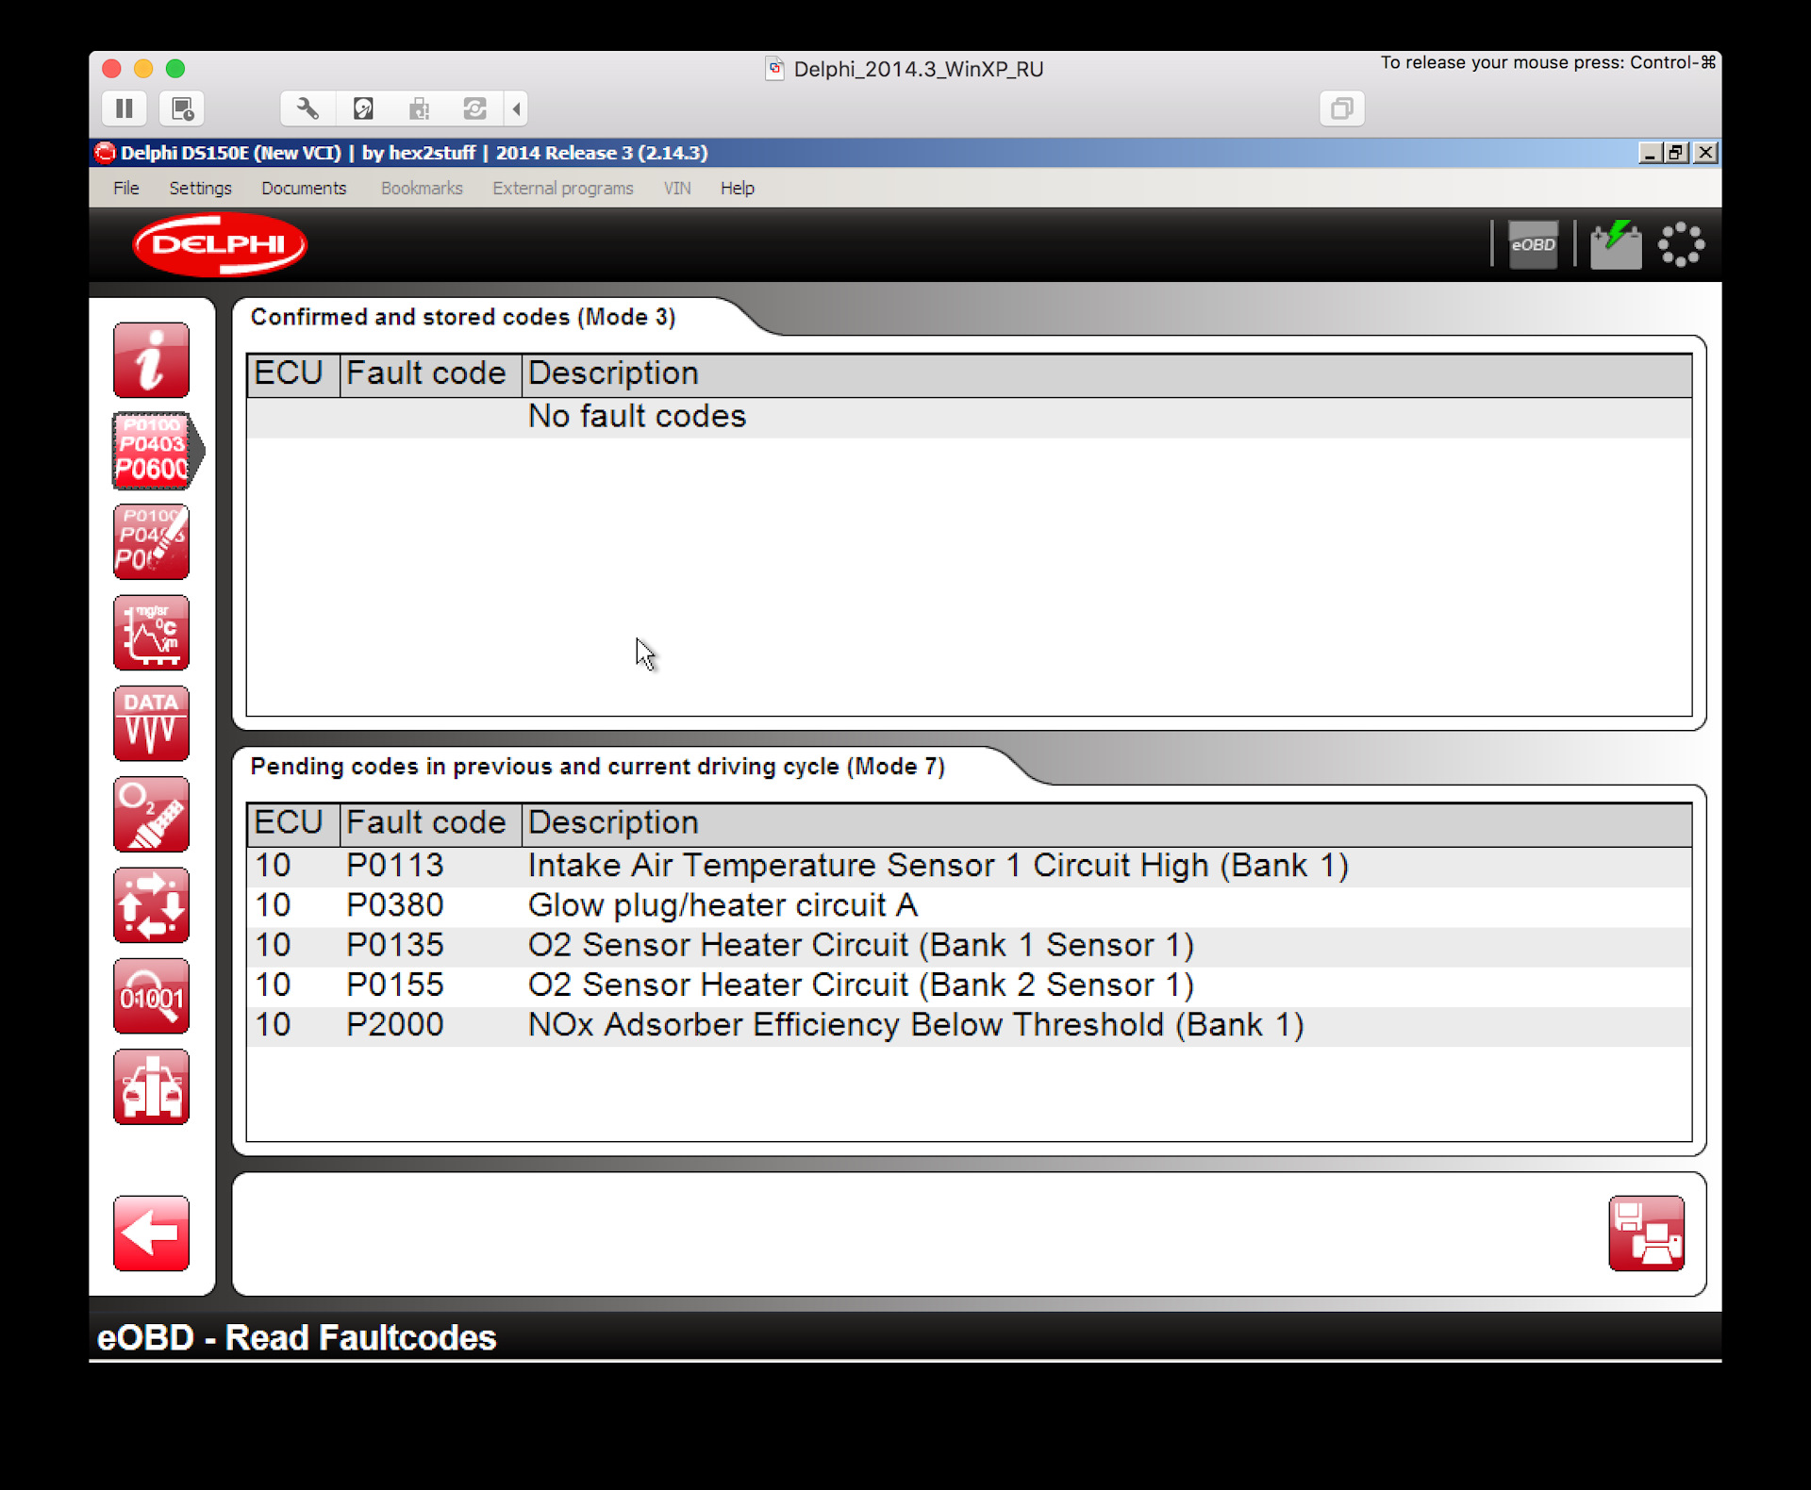
Task: Click the vehicle information cars icon
Action: (151, 1086)
